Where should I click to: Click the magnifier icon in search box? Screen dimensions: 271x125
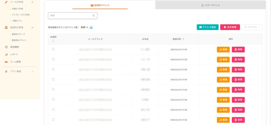93,16
